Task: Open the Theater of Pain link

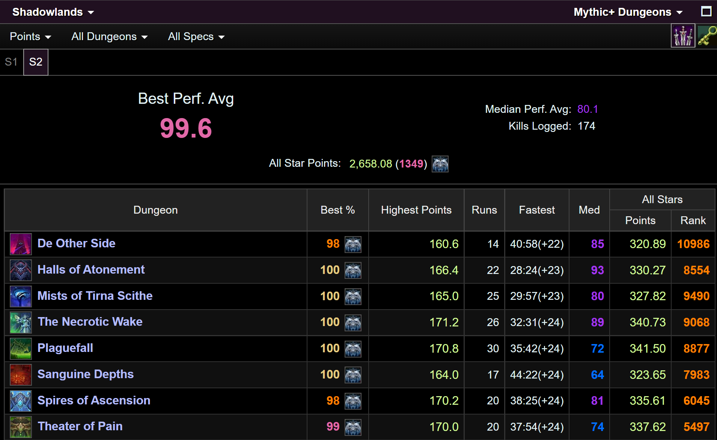Action: point(80,426)
